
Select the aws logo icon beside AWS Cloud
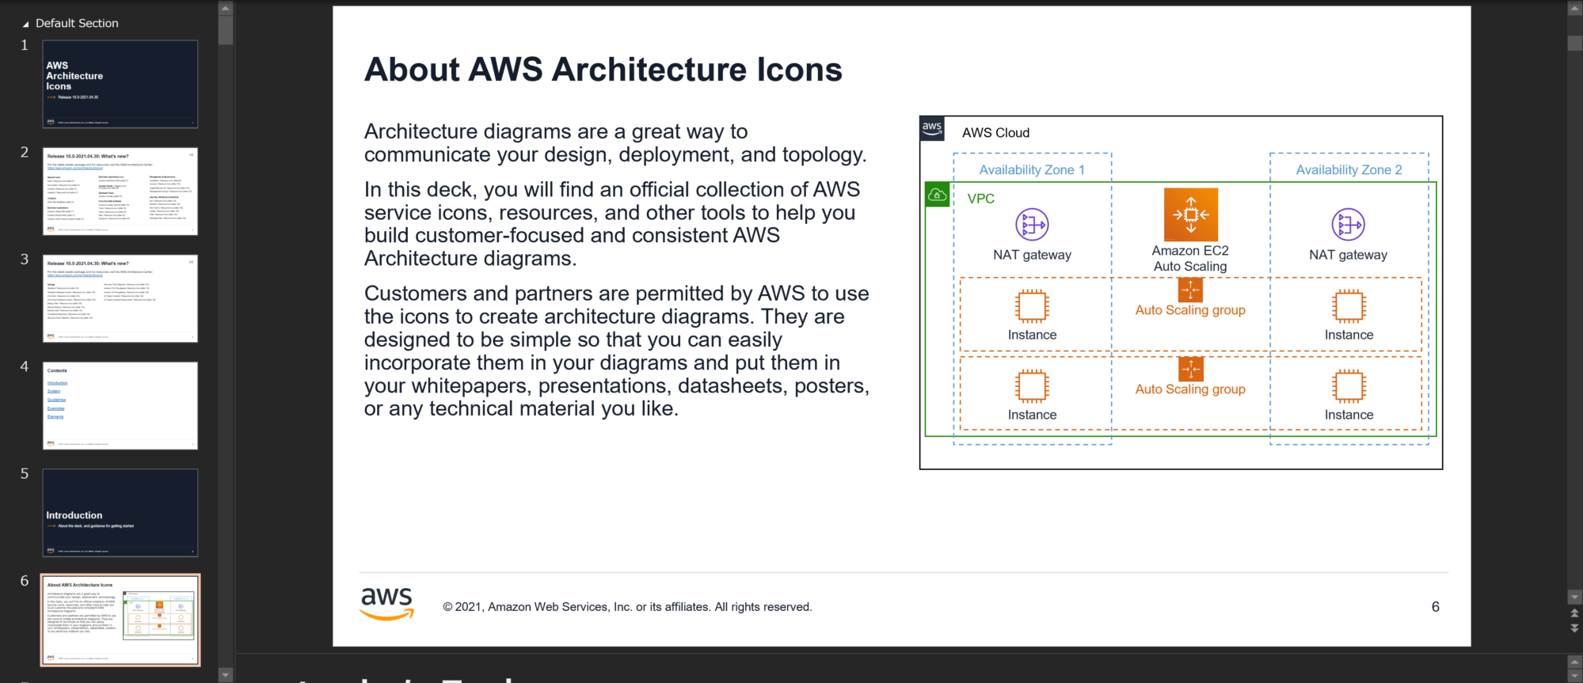[932, 128]
